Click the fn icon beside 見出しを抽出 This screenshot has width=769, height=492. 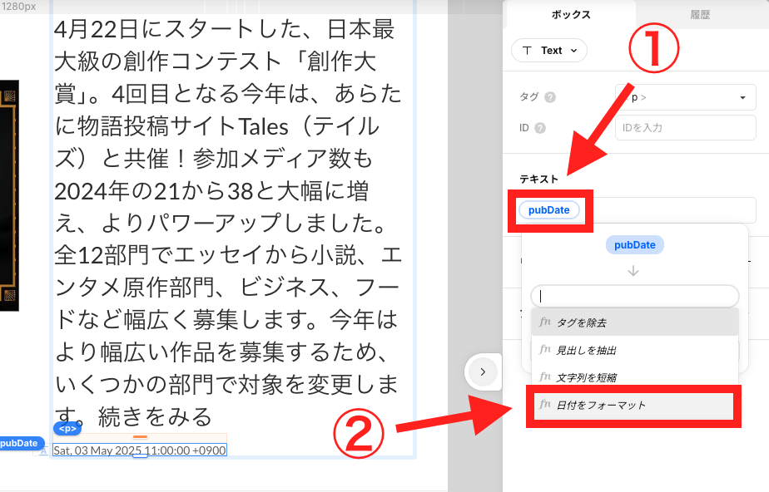tap(545, 350)
